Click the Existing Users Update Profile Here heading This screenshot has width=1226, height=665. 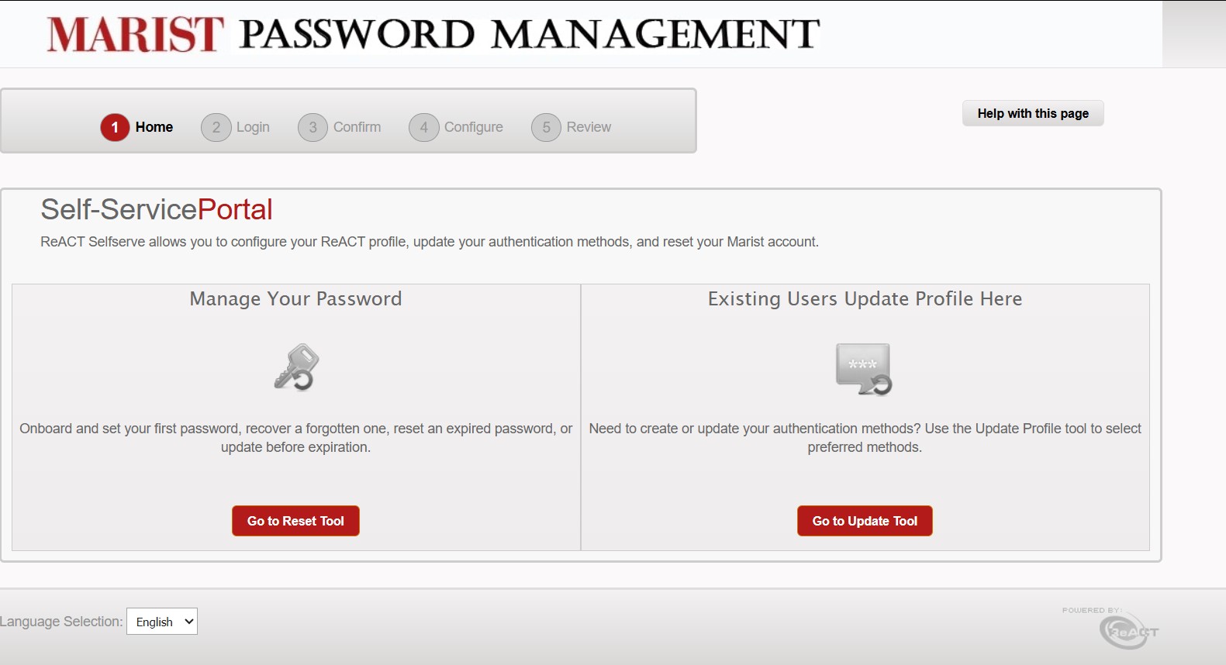(x=865, y=299)
